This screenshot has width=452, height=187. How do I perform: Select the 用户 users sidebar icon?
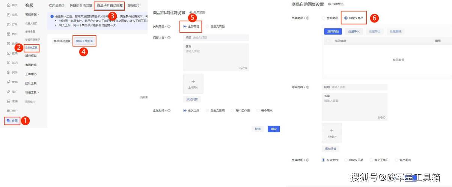tap(9, 111)
